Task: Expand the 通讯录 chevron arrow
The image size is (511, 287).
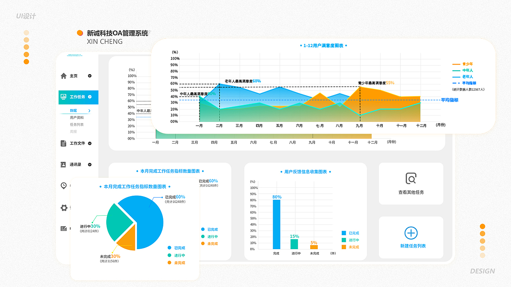Action: coord(90,165)
